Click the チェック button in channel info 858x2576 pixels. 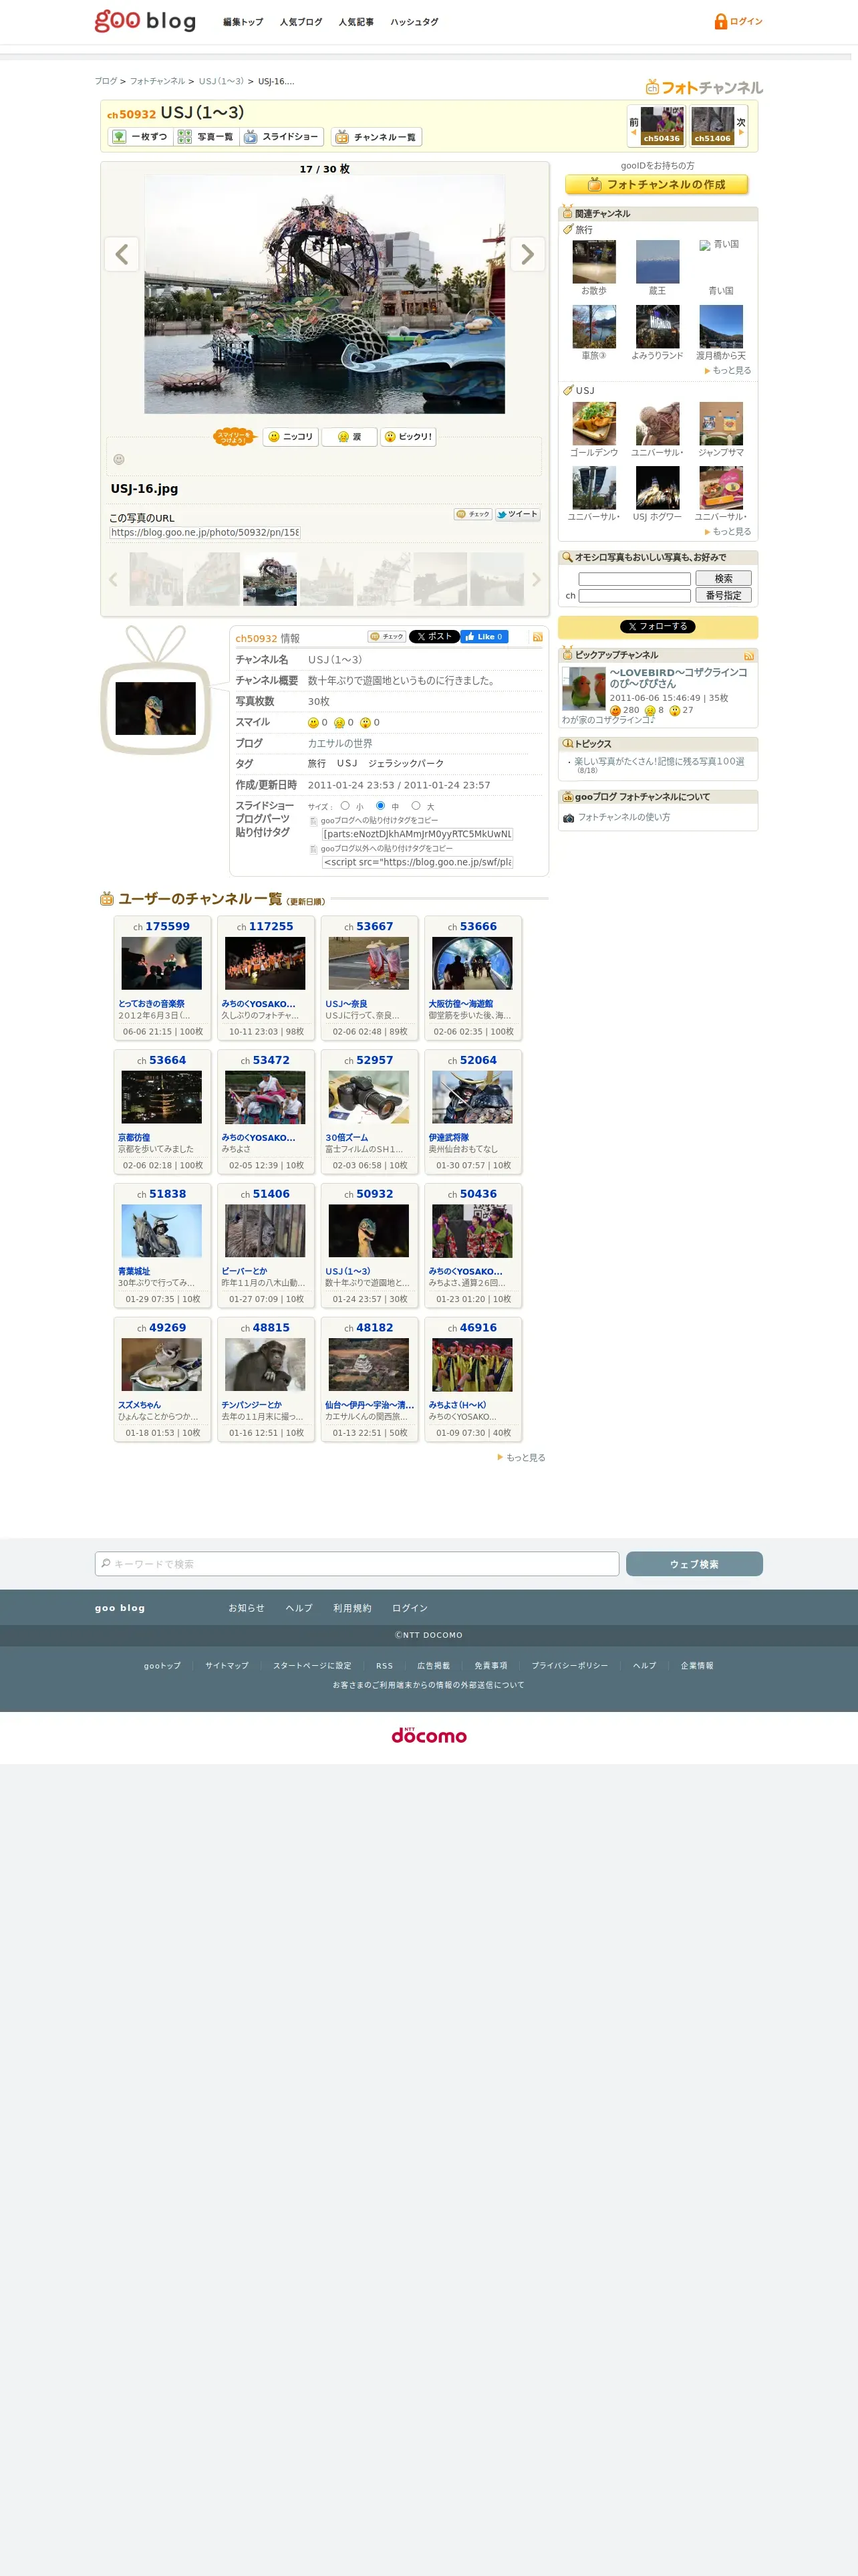pos(386,637)
